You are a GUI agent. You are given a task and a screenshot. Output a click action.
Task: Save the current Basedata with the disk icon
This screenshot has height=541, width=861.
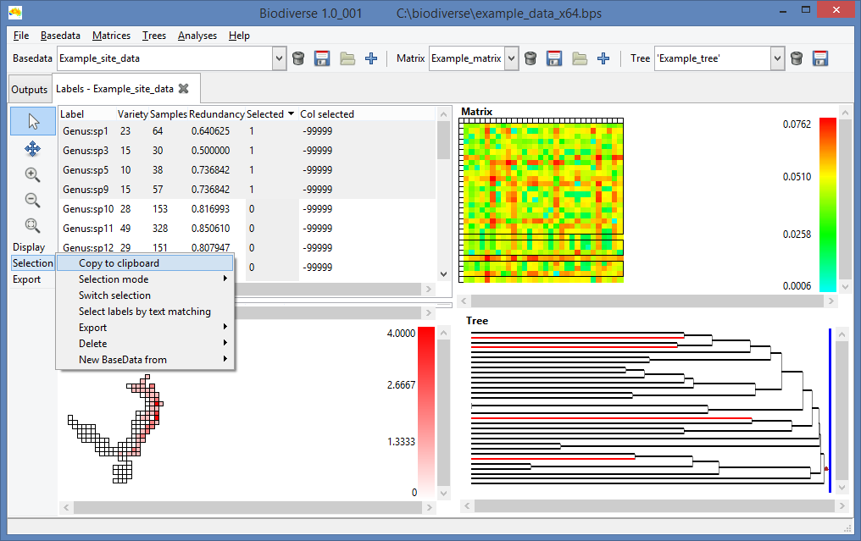(x=322, y=58)
